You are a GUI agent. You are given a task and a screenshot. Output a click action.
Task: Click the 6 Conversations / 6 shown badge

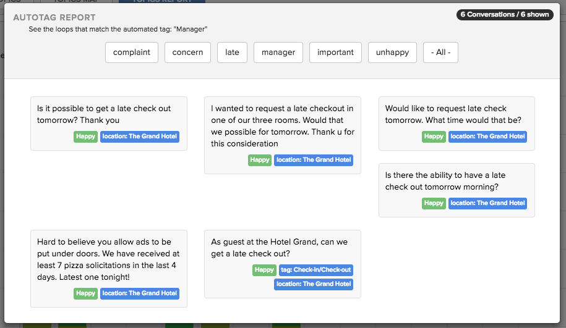point(505,15)
